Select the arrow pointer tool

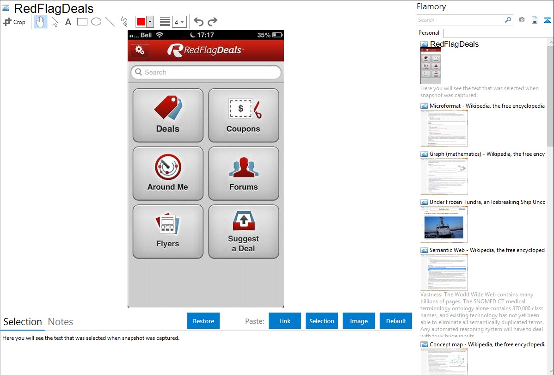55,22
